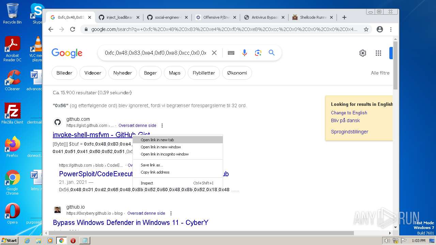
Task: Filter results by Bøger
Action: click(x=150, y=73)
